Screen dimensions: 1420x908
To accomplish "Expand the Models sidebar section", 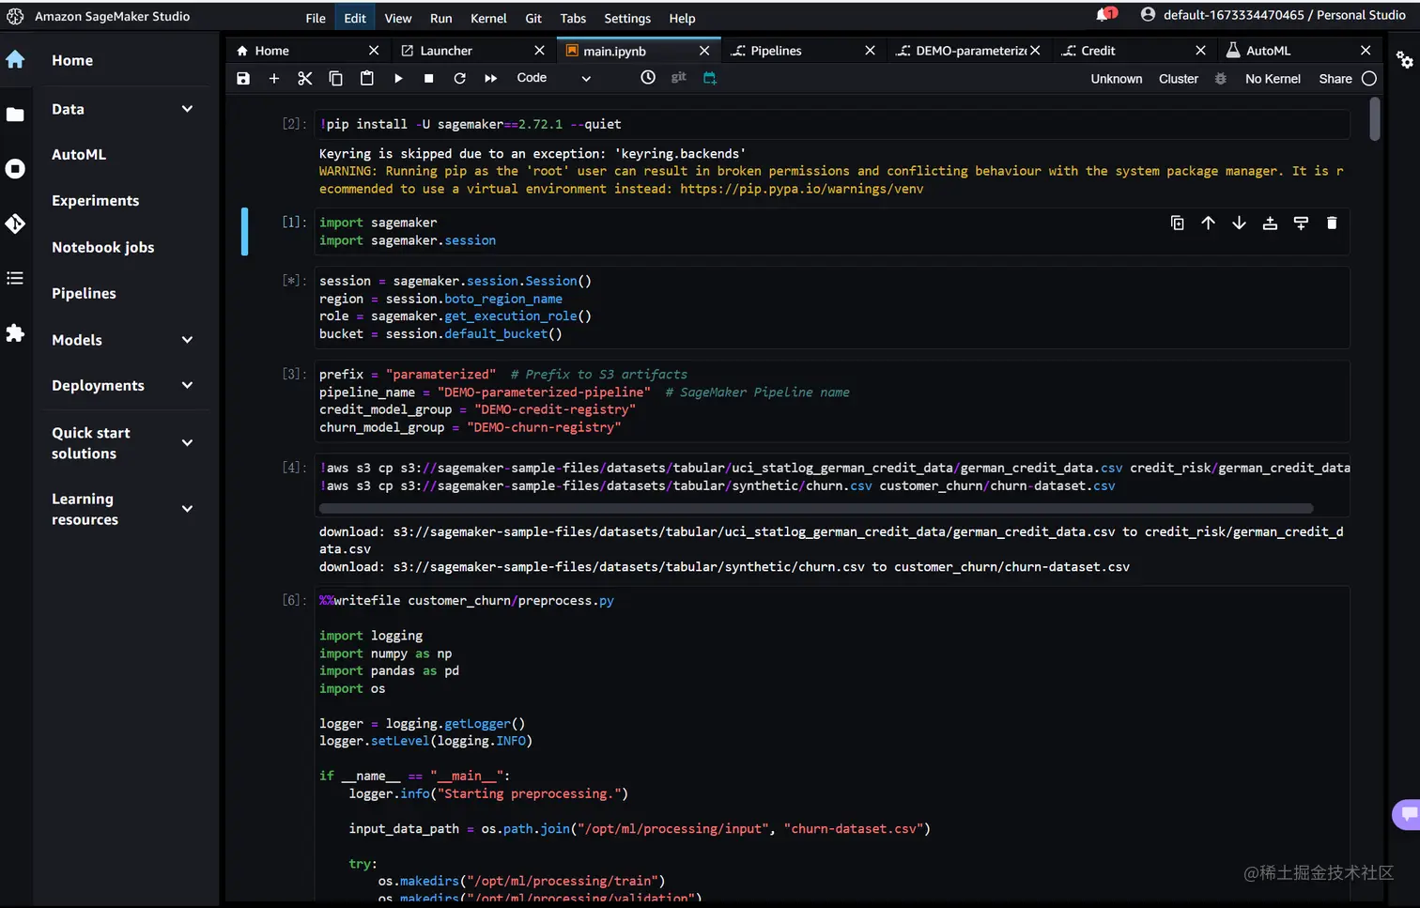I will (x=187, y=340).
